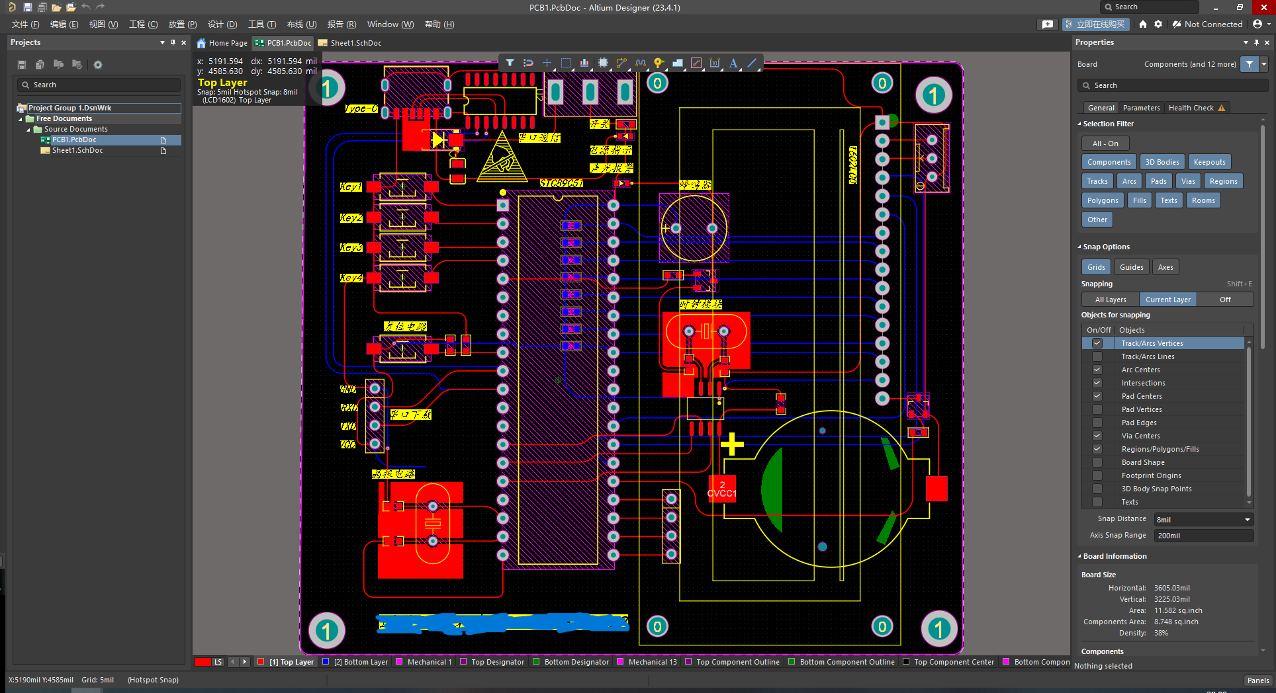Open the Panels button in status bar
1276x693 pixels.
pyautogui.click(x=1258, y=680)
